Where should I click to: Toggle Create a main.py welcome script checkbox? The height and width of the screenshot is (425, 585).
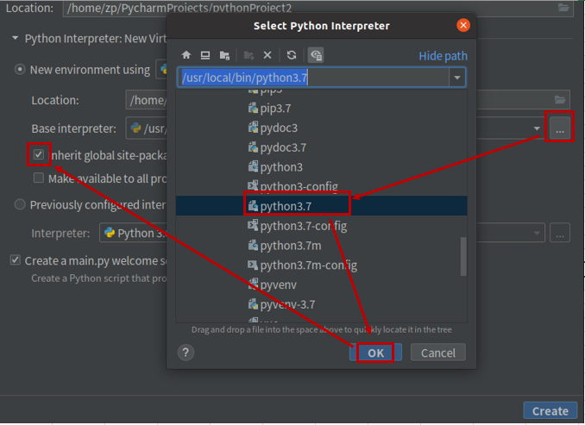click(x=16, y=259)
